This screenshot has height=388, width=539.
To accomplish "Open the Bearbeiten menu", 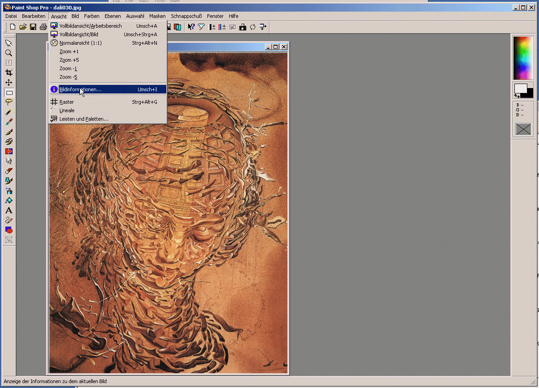I will tap(34, 16).
